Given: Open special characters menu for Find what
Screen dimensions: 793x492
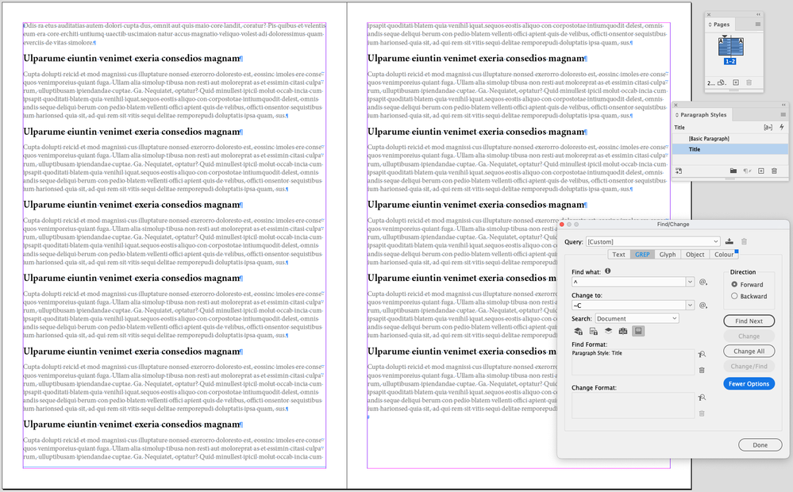Looking at the screenshot, I should (703, 282).
